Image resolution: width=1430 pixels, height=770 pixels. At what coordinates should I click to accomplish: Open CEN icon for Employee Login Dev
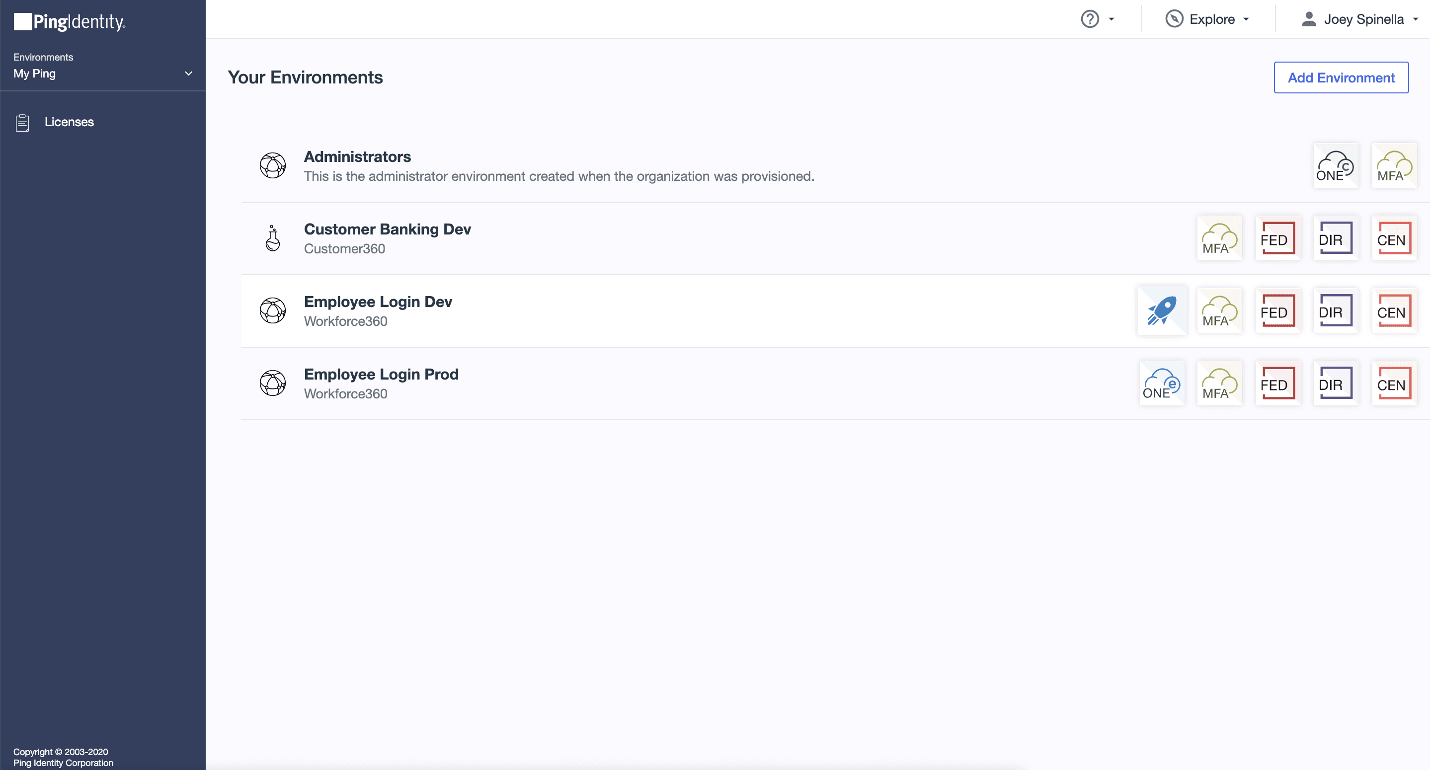[x=1394, y=310]
